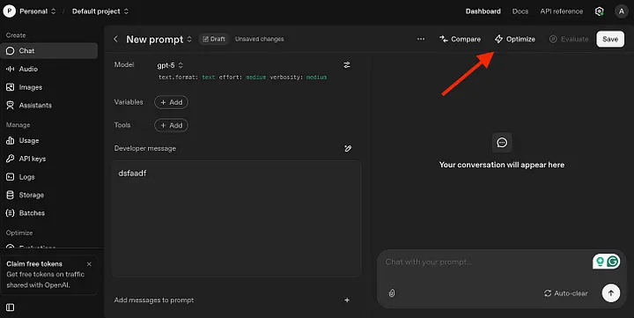Send message with the up arrow button
This screenshot has width=634, height=318.
click(610, 293)
